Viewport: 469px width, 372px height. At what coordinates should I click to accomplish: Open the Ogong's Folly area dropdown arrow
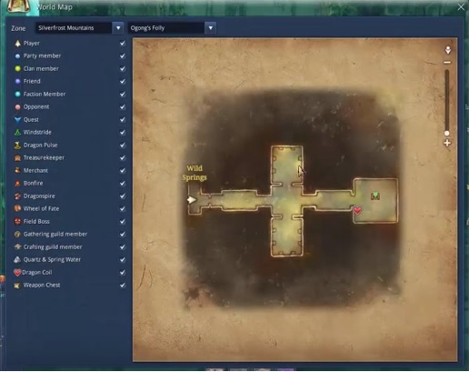coord(211,28)
